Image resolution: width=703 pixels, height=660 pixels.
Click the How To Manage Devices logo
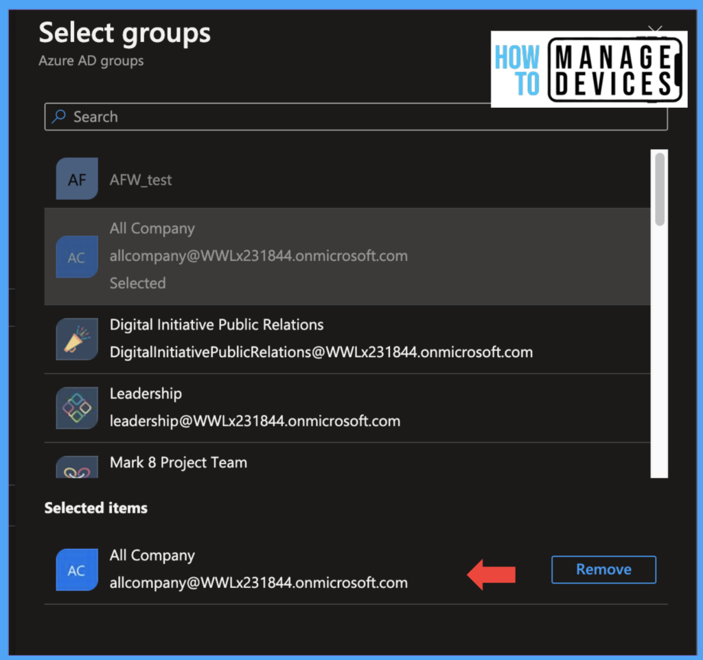[x=589, y=69]
